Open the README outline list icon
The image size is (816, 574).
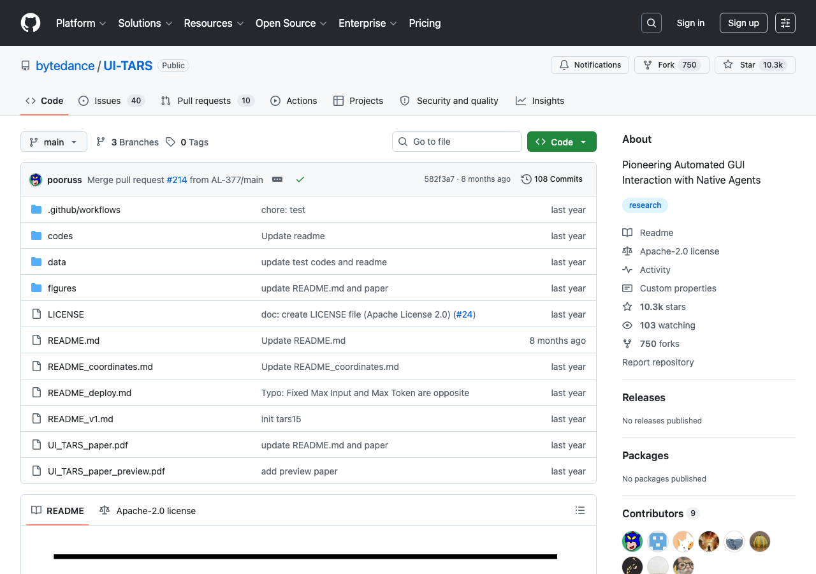[x=580, y=510]
